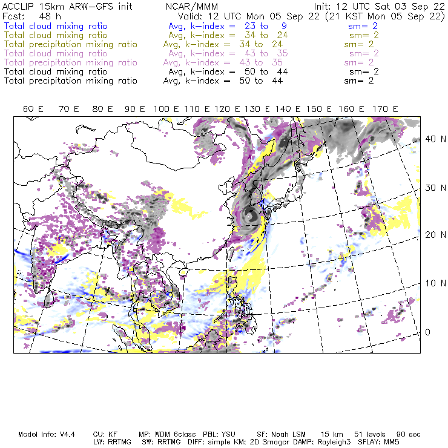Click the '70 E' longitude label
This screenshot has height=448, width=448.
point(68,109)
